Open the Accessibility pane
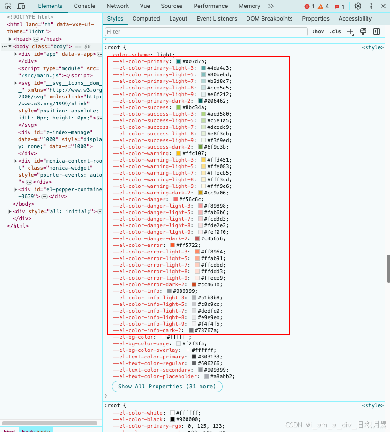Viewport: 390px width, 432px height. tap(355, 19)
